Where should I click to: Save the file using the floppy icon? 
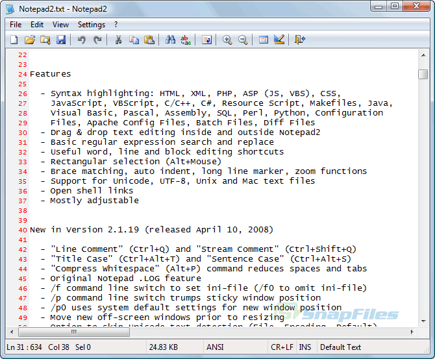tap(61, 40)
